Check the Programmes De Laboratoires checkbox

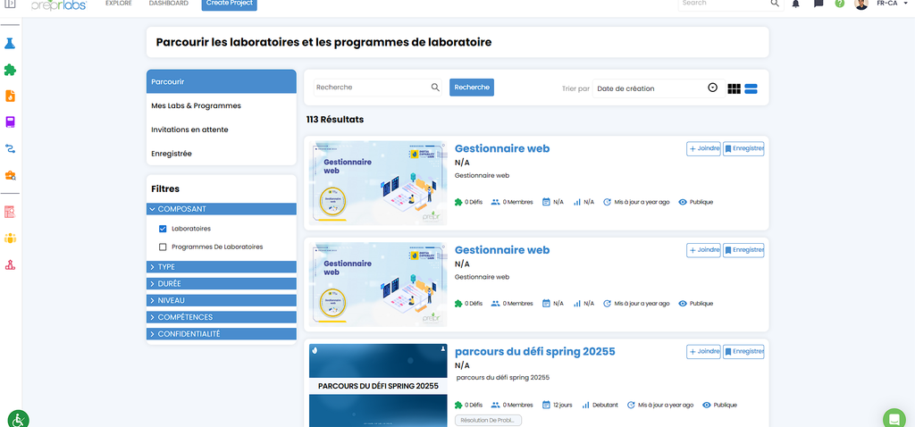click(163, 247)
